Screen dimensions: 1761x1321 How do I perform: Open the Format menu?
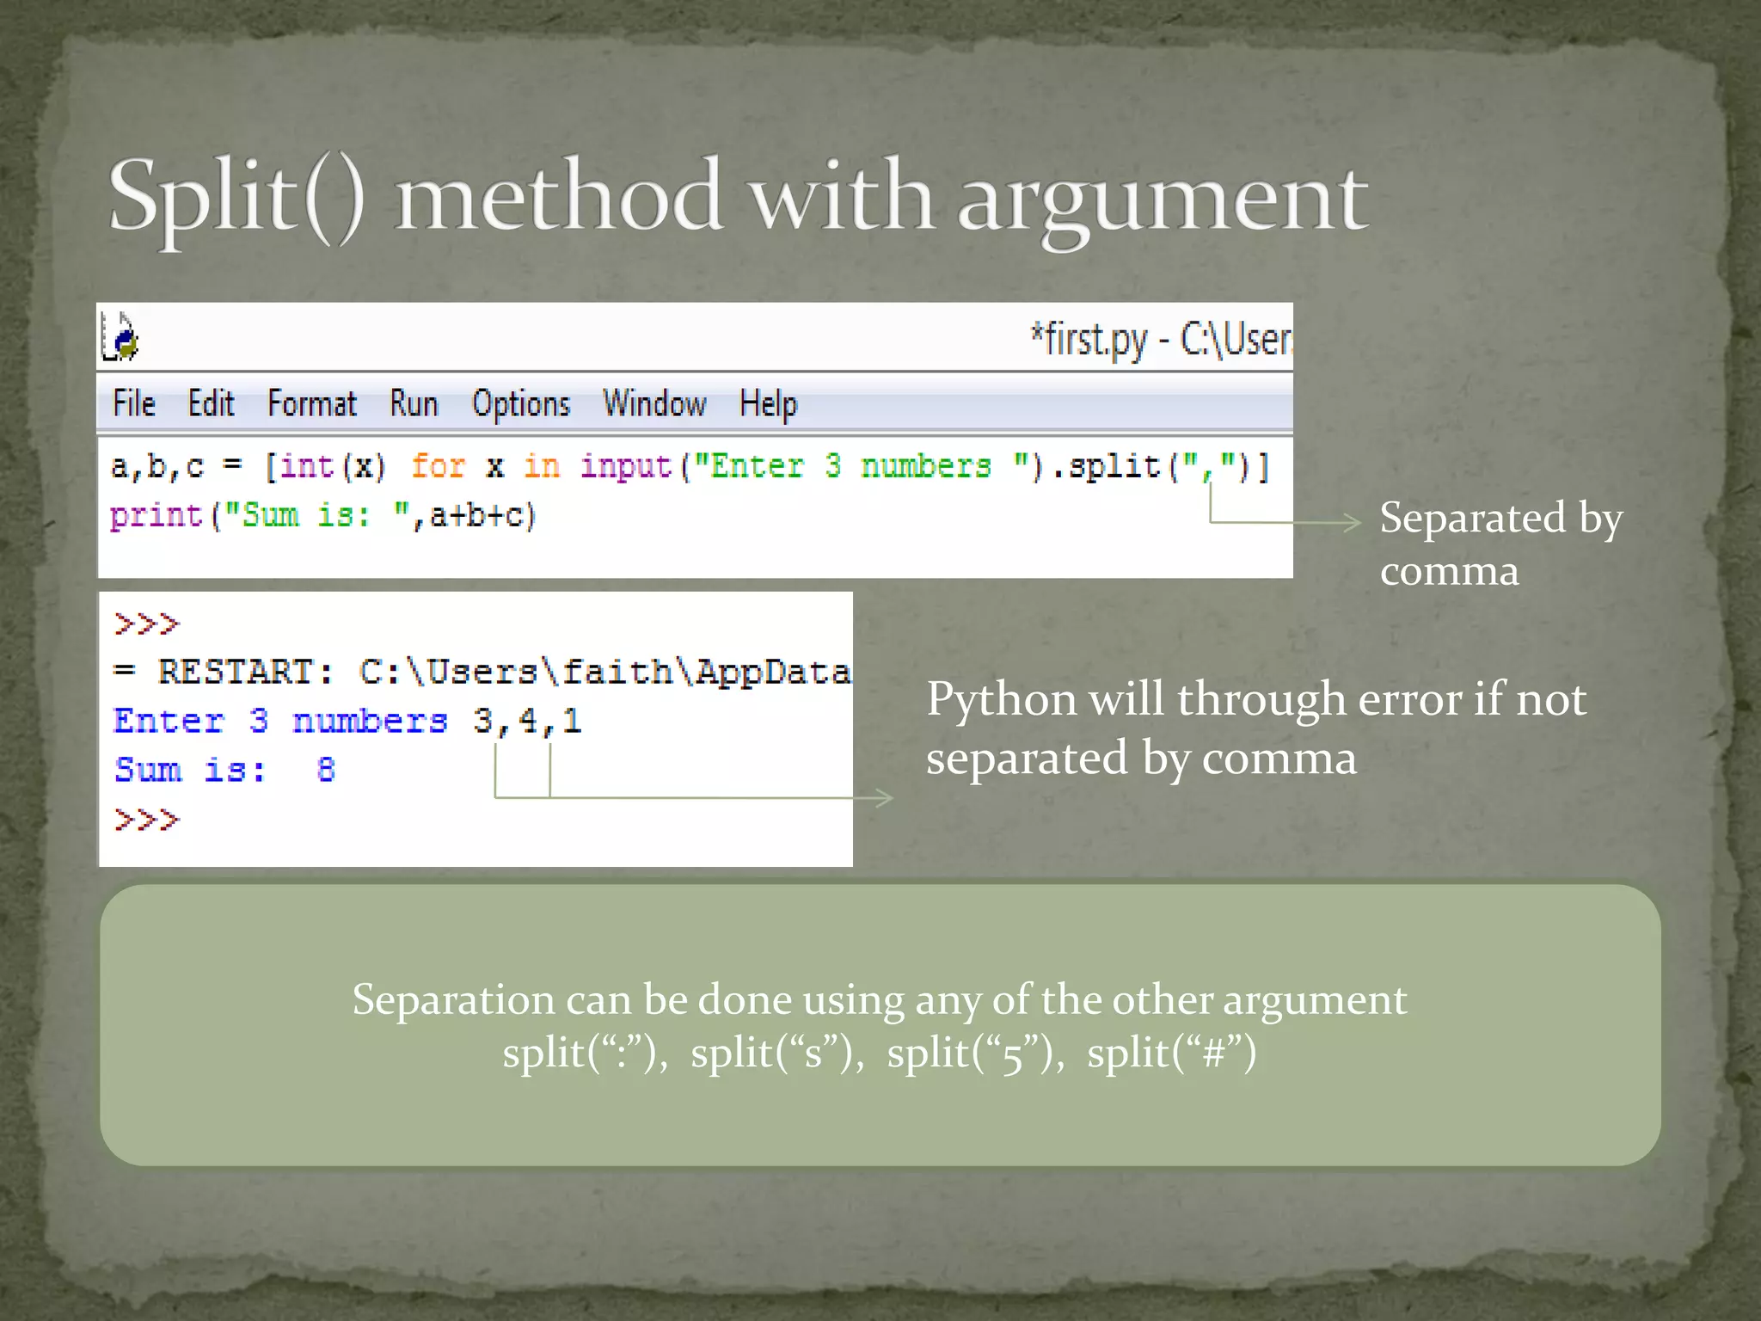(311, 403)
